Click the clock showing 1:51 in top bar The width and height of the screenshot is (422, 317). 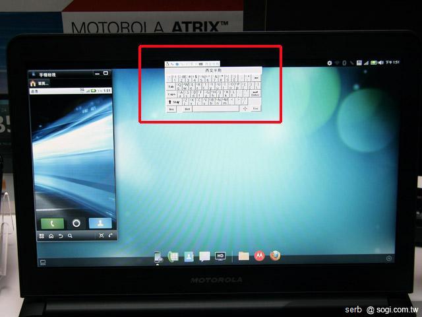pos(392,62)
